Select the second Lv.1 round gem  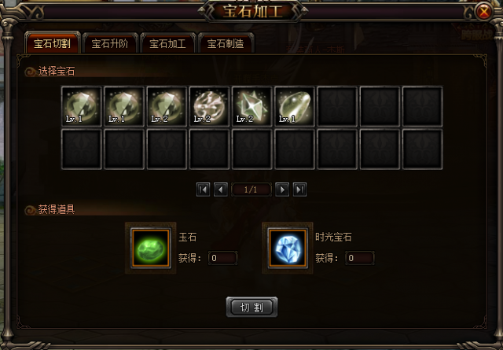(x=124, y=106)
